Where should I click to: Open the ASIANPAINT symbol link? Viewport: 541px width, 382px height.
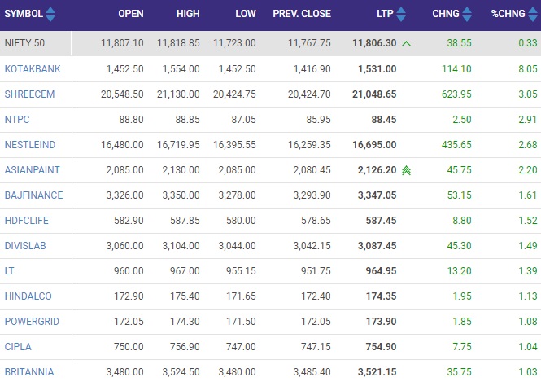coord(32,170)
